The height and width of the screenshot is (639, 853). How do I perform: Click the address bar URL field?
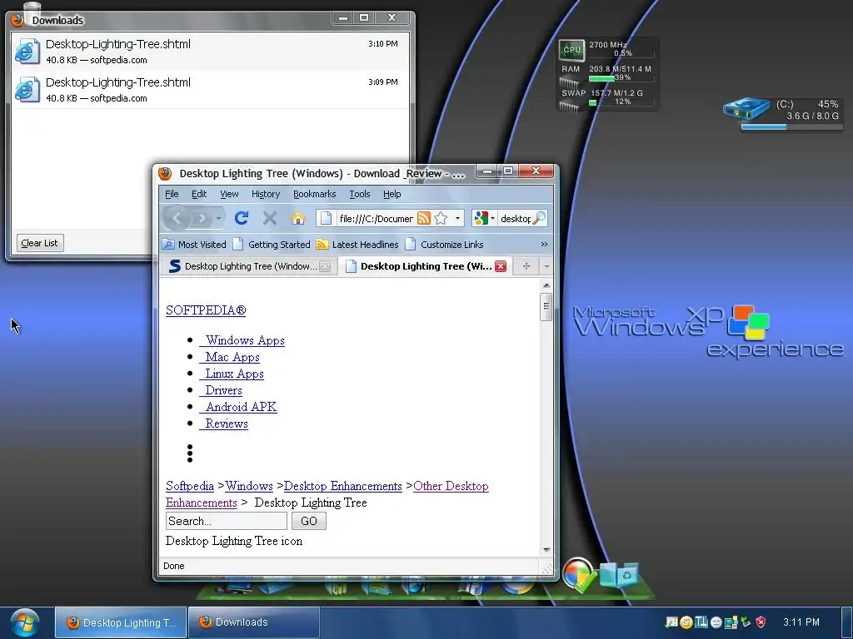click(376, 219)
